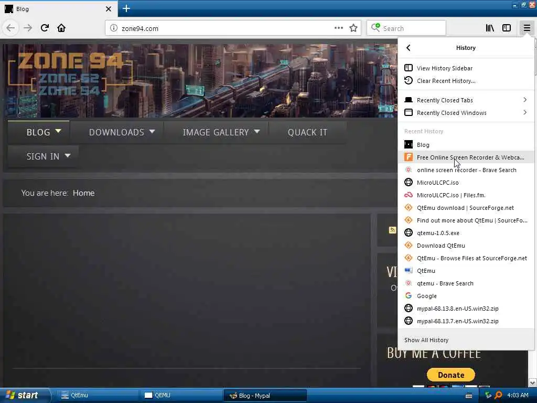The width and height of the screenshot is (537, 403).
Task: Switch to QtEmu in the taskbar
Action: point(98,396)
